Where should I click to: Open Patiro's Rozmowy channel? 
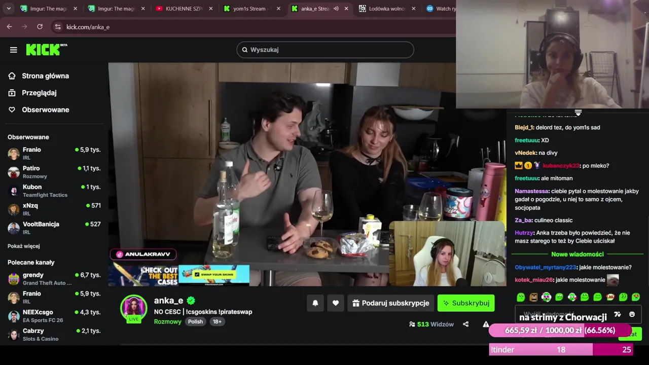pyautogui.click(x=54, y=172)
